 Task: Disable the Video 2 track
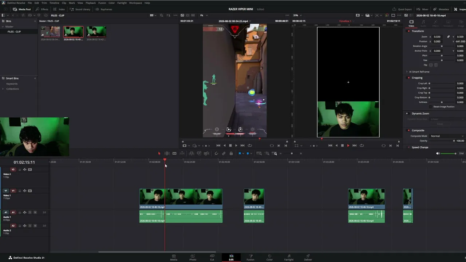(30, 170)
